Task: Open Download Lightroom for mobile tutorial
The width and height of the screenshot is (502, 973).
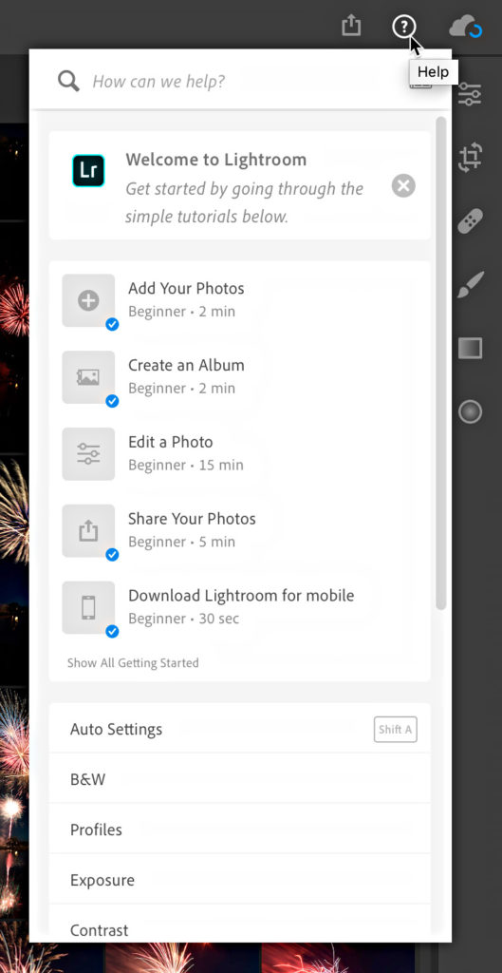Action: pos(239,607)
